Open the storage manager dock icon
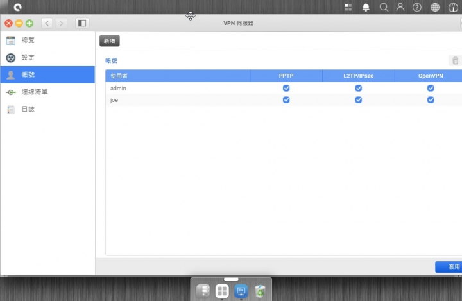 click(203, 291)
